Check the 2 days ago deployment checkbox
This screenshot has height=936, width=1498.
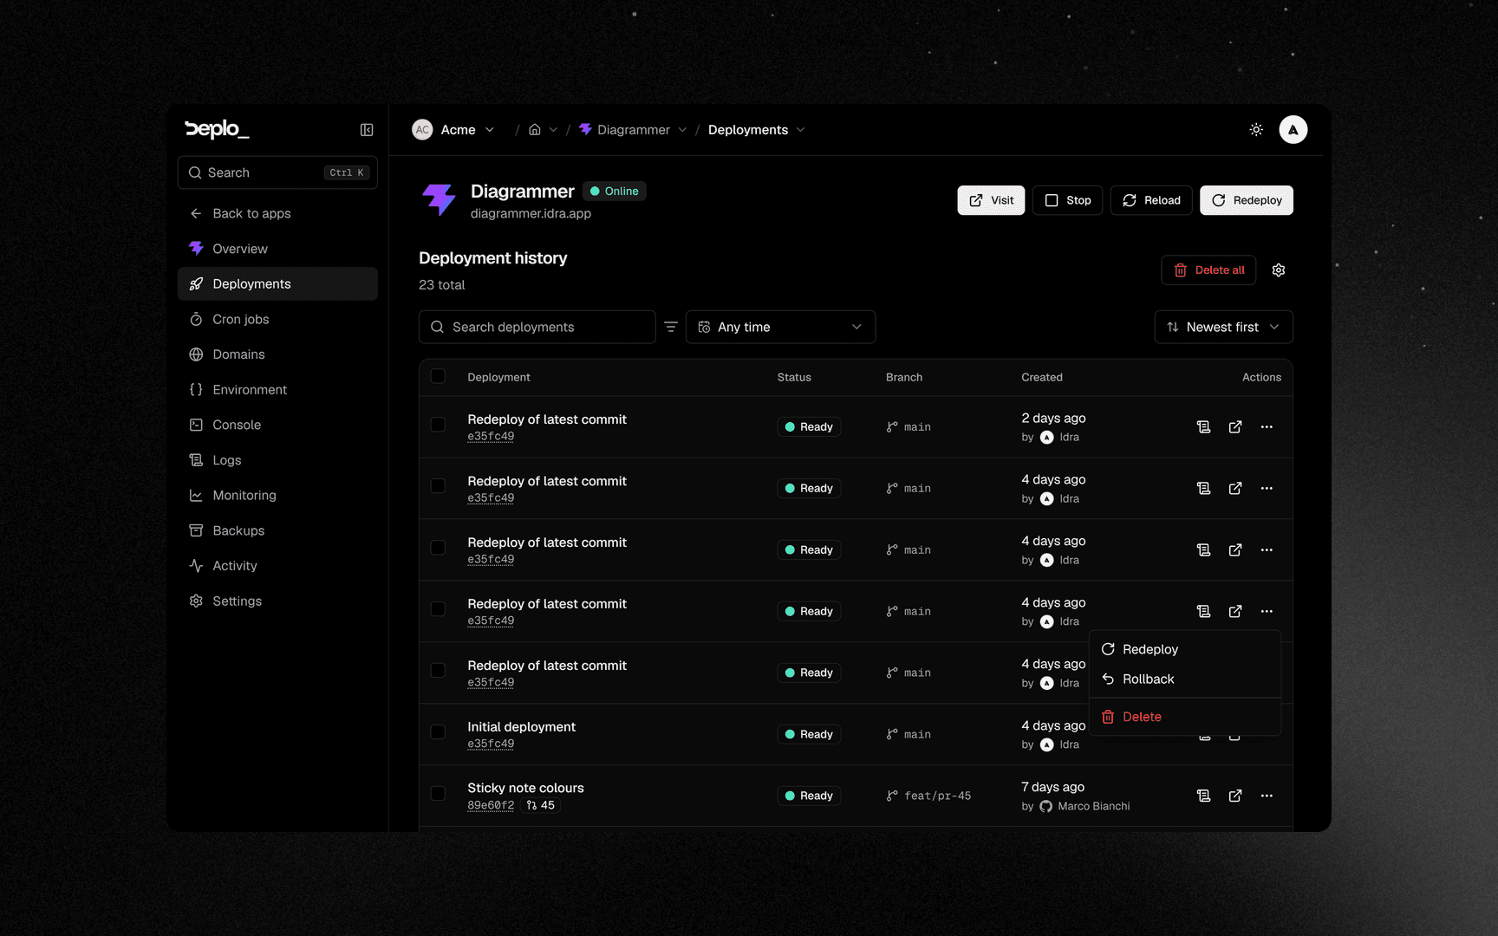point(438,425)
